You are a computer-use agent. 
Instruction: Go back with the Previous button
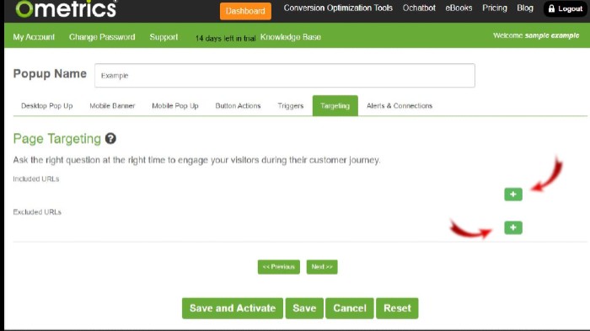pyautogui.click(x=279, y=267)
